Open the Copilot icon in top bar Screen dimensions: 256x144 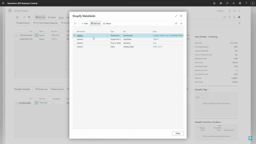[x=221, y=3]
